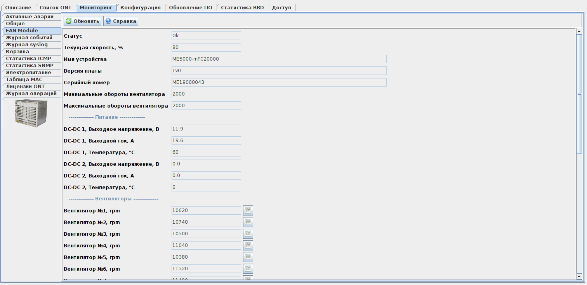This screenshot has width=587, height=285.
Task: Click the Вентилятор №4 rpm value field
Action: click(206, 245)
